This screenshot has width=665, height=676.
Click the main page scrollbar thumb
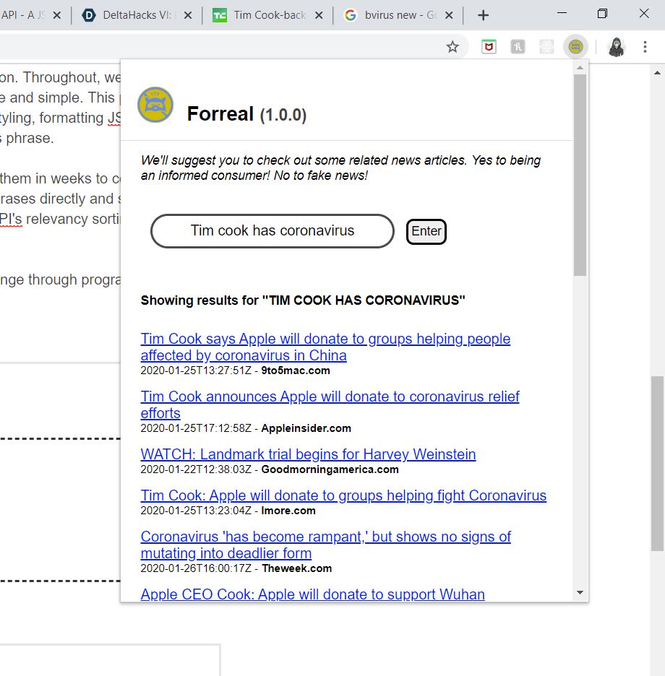pos(657,464)
